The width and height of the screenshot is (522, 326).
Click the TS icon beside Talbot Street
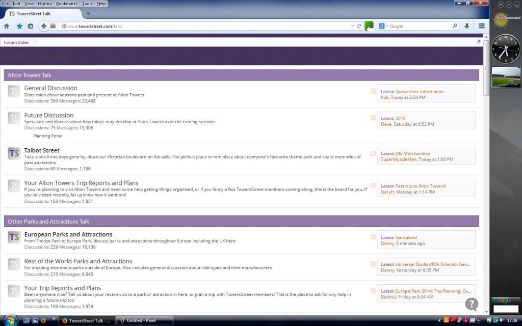coord(14,153)
